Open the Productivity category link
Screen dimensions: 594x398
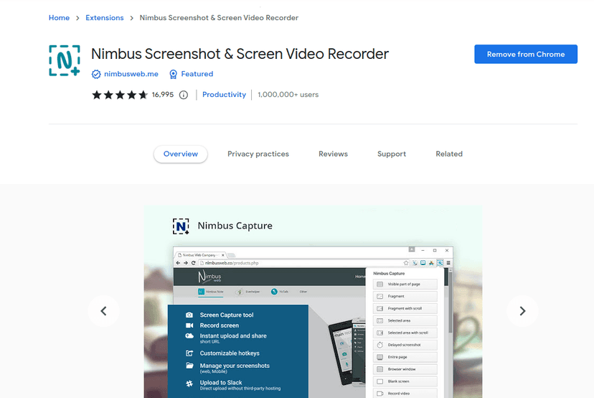click(224, 95)
